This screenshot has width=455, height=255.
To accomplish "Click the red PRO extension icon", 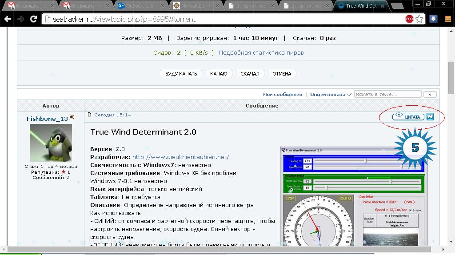I will click(409, 19).
